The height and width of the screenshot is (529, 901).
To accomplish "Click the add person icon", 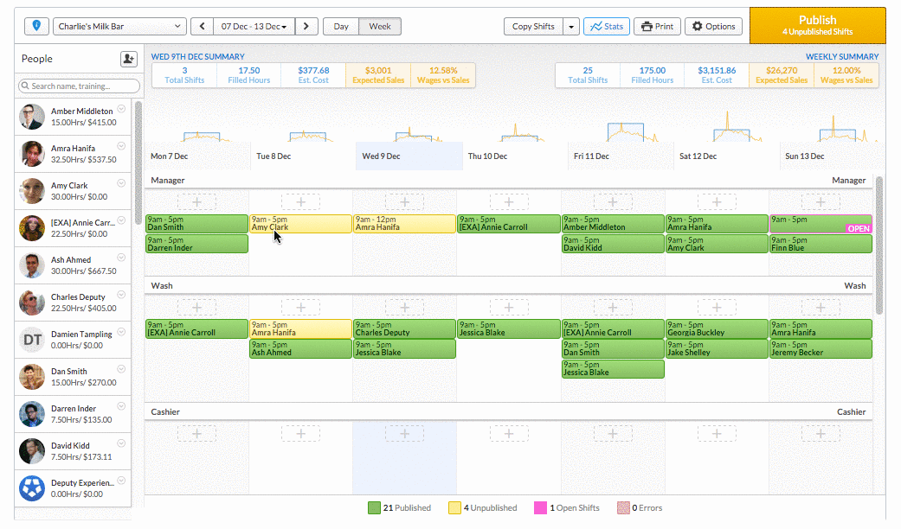I will (129, 59).
